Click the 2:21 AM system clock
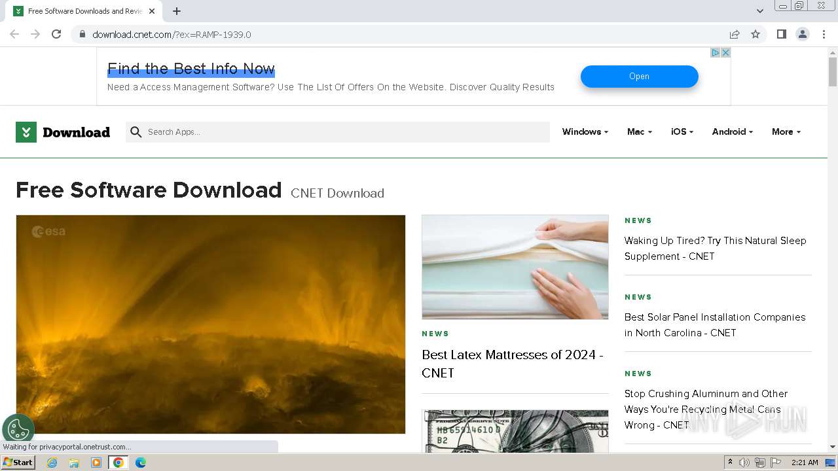Viewport: 838px width, 471px height. tap(805, 462)
